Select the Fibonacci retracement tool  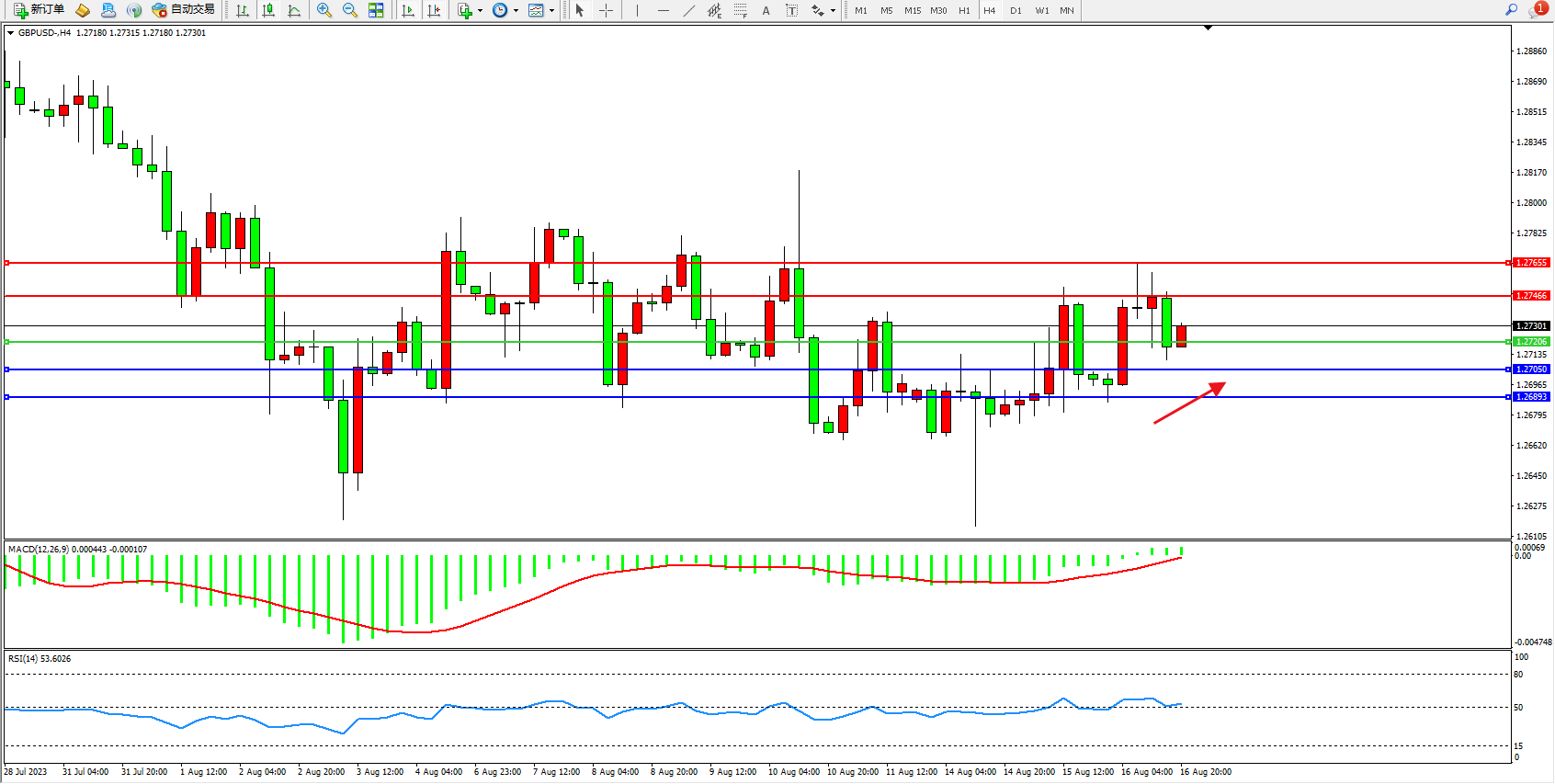tap(740, 10)
